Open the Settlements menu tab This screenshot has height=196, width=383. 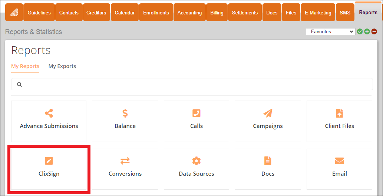point(245,13)
